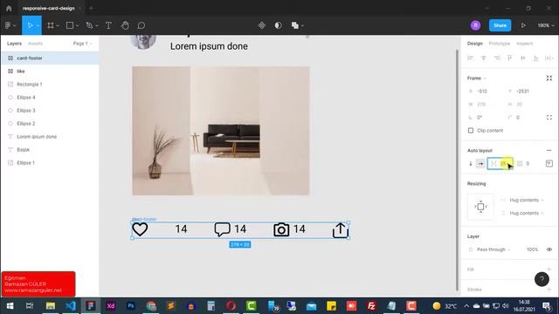Open the Page 1 dropdown
559x314 pixels.
coord(82,44)
